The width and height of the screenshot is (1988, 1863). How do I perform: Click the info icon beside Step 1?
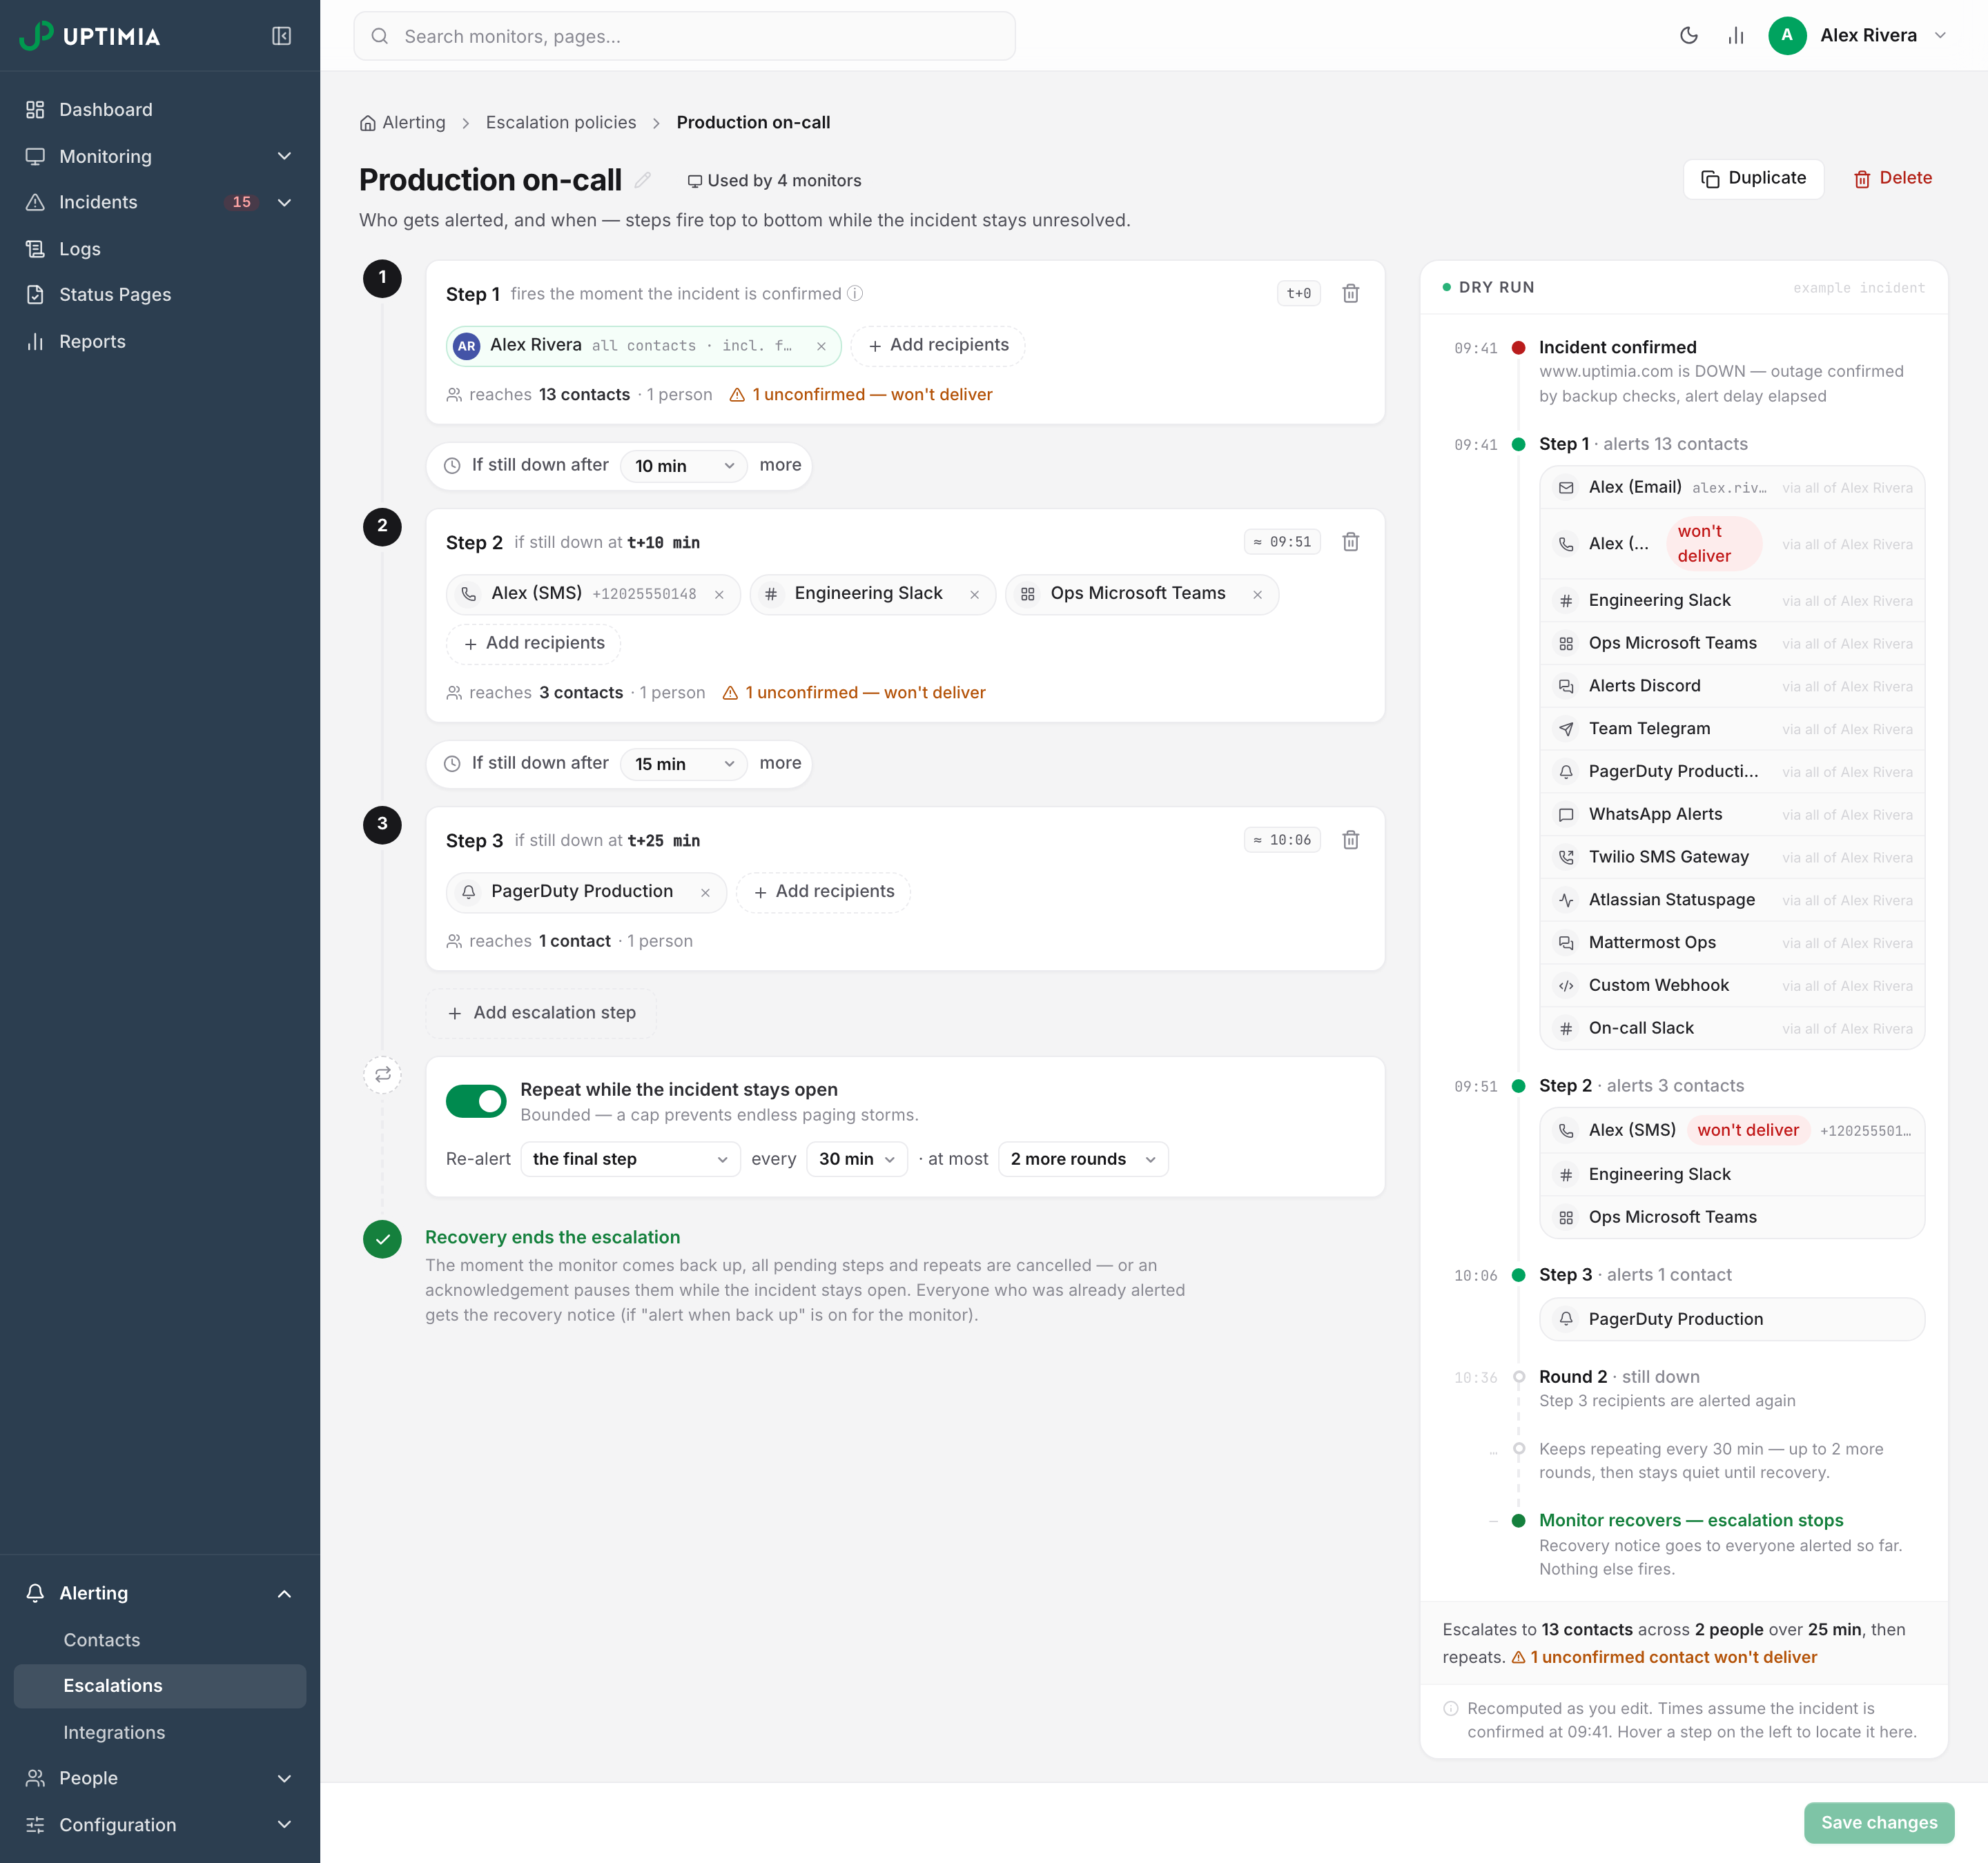tap(855, 294)
